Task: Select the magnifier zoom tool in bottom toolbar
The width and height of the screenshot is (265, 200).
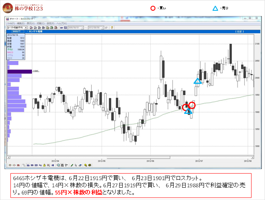Action: (58, 165)
